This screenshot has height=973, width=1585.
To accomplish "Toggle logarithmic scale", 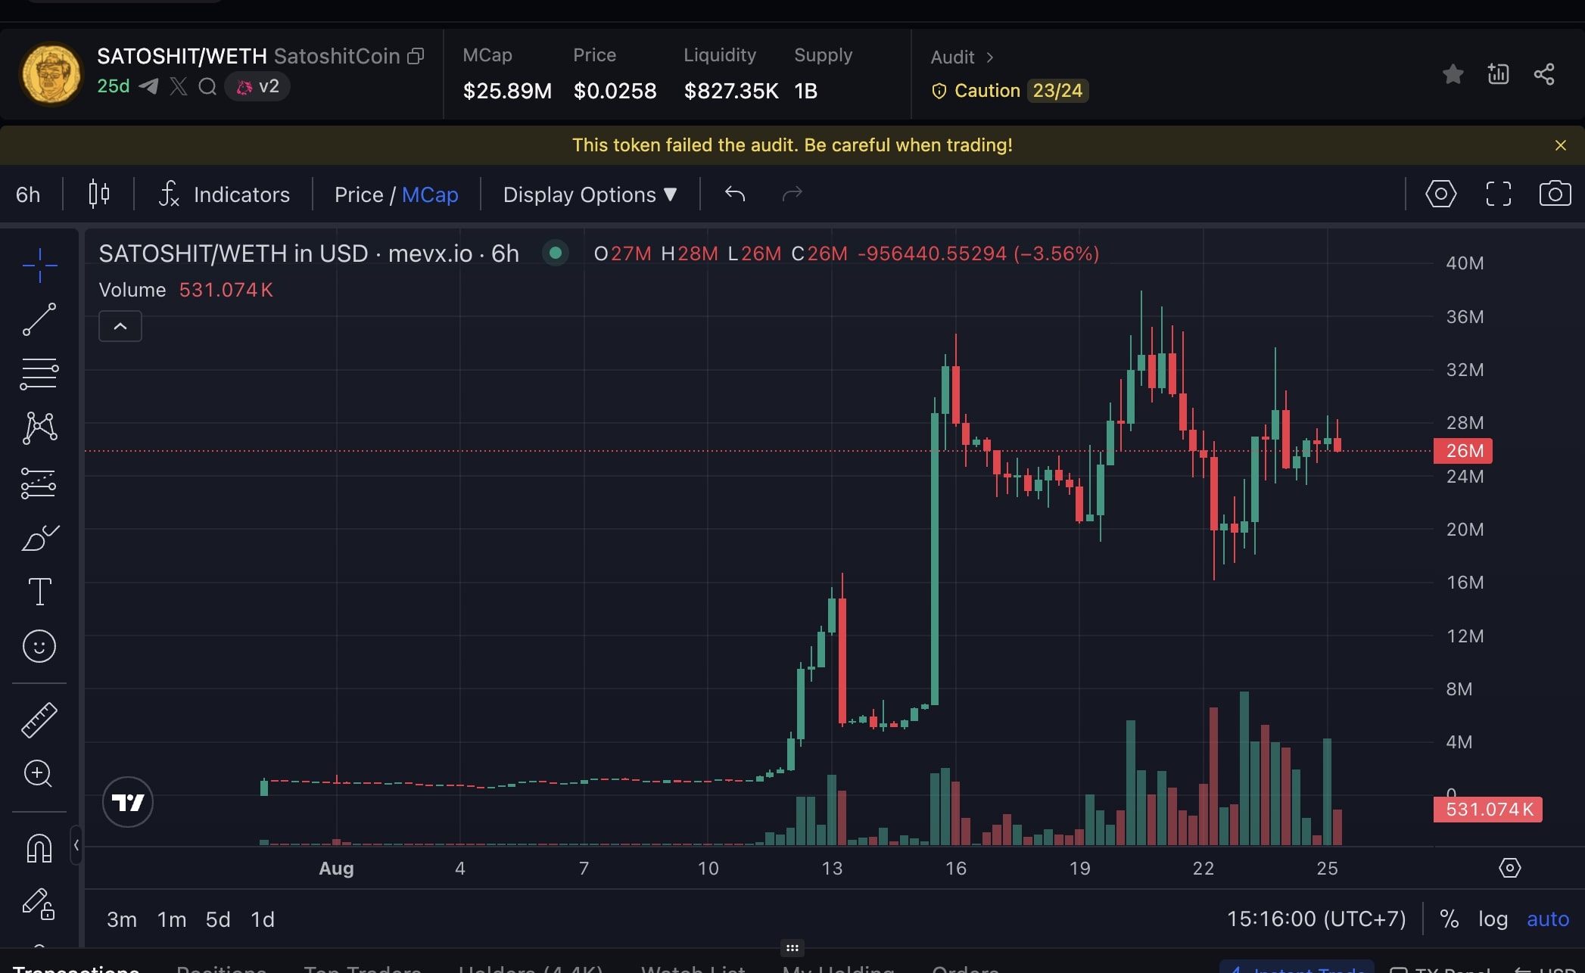I will point(1493,919).
